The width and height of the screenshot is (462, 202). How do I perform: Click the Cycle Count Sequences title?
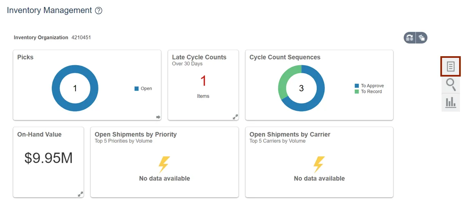(285, 57)
